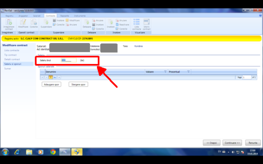
Task: Select Sumar wizard step
Action: click(7, 68)
